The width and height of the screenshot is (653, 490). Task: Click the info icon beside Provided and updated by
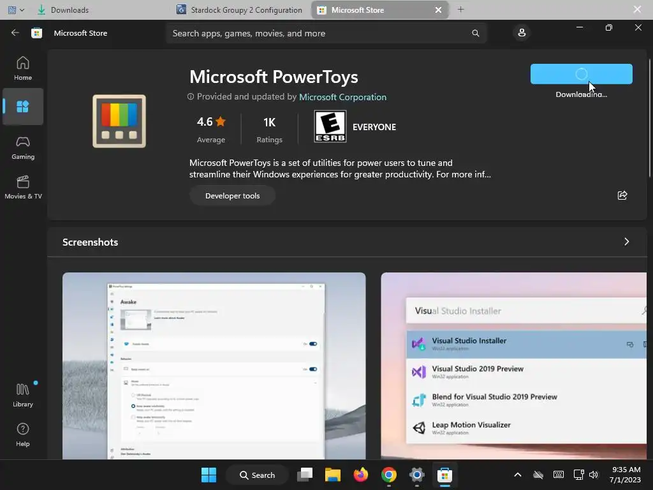[x=191, y=97]
